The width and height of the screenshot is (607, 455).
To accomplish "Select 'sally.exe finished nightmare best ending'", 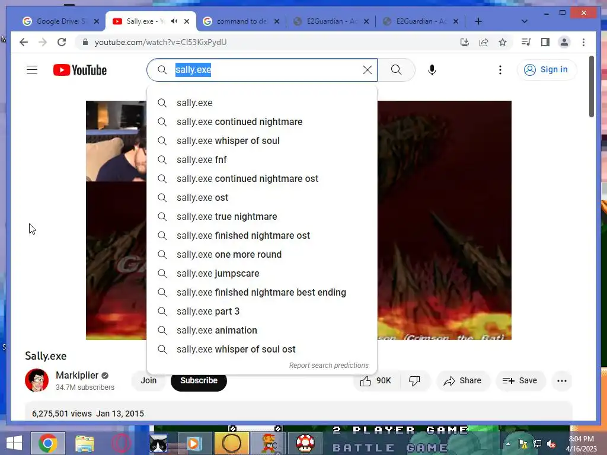I will (x=262, y=293).
